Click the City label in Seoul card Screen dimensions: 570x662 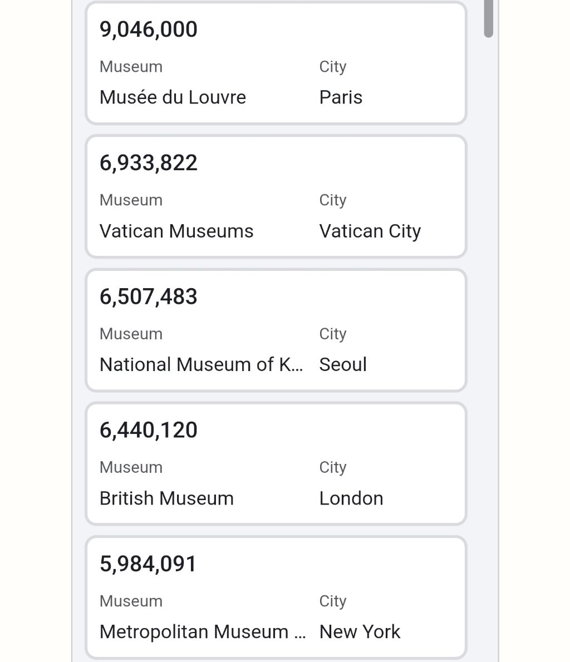(333, 334)
